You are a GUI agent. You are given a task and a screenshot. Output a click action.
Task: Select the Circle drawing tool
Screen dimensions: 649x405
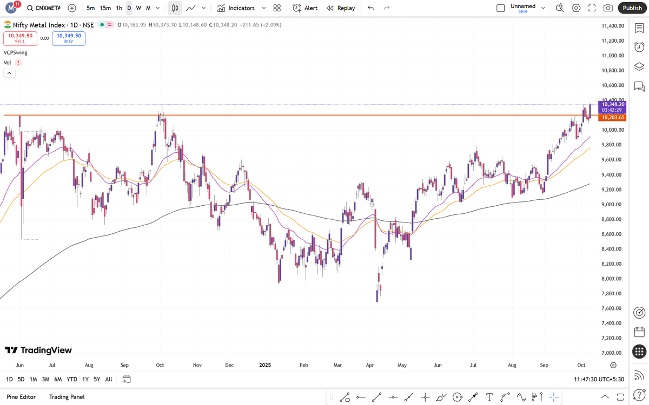click(458, 397)
